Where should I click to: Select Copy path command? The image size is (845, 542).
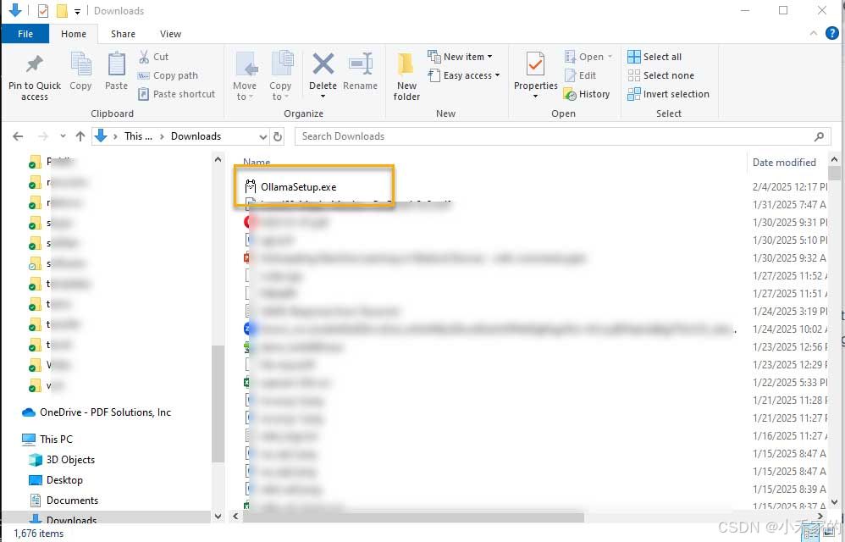pos(168,75)
